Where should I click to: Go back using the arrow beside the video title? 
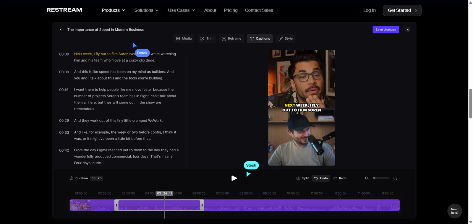point(61,30)
